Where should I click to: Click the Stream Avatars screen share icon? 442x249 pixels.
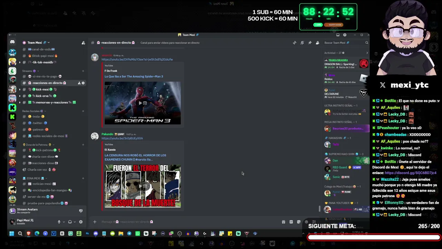click(81, 211)
